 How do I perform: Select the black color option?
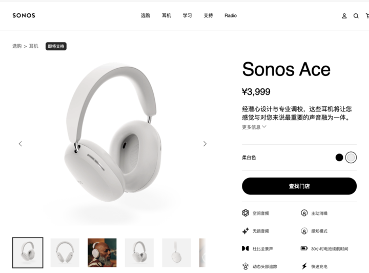click(x=339, y=158)
